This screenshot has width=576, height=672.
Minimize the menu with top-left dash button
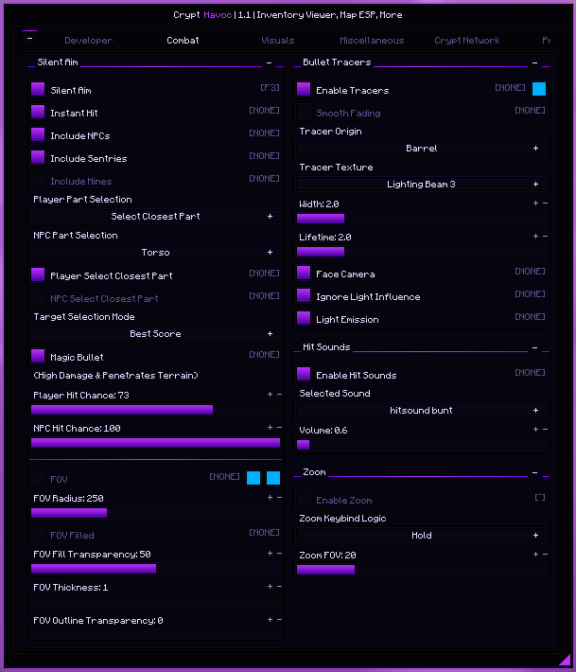click(x=29, y=39)
